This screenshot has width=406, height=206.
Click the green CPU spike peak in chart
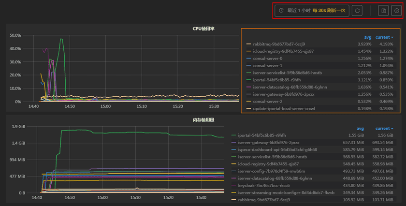(x=61, y=39)
